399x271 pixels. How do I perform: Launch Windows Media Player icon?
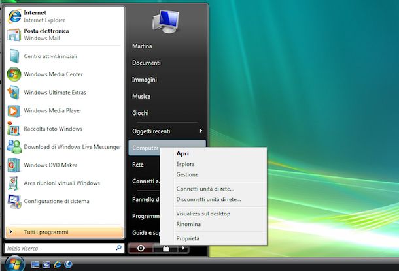[14, 111]
